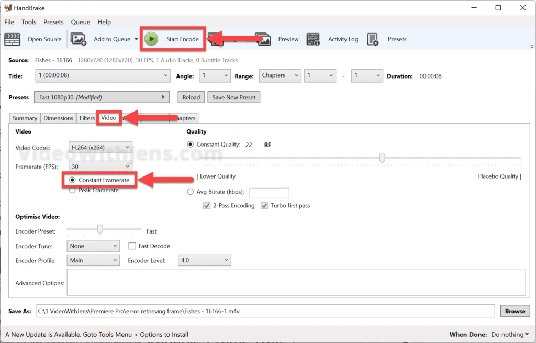Open the Help menu
The image size is (536, 343).
click(x=104, y=22)
